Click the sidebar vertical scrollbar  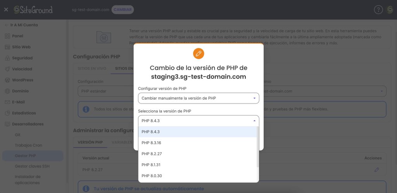tap(67, 101)
